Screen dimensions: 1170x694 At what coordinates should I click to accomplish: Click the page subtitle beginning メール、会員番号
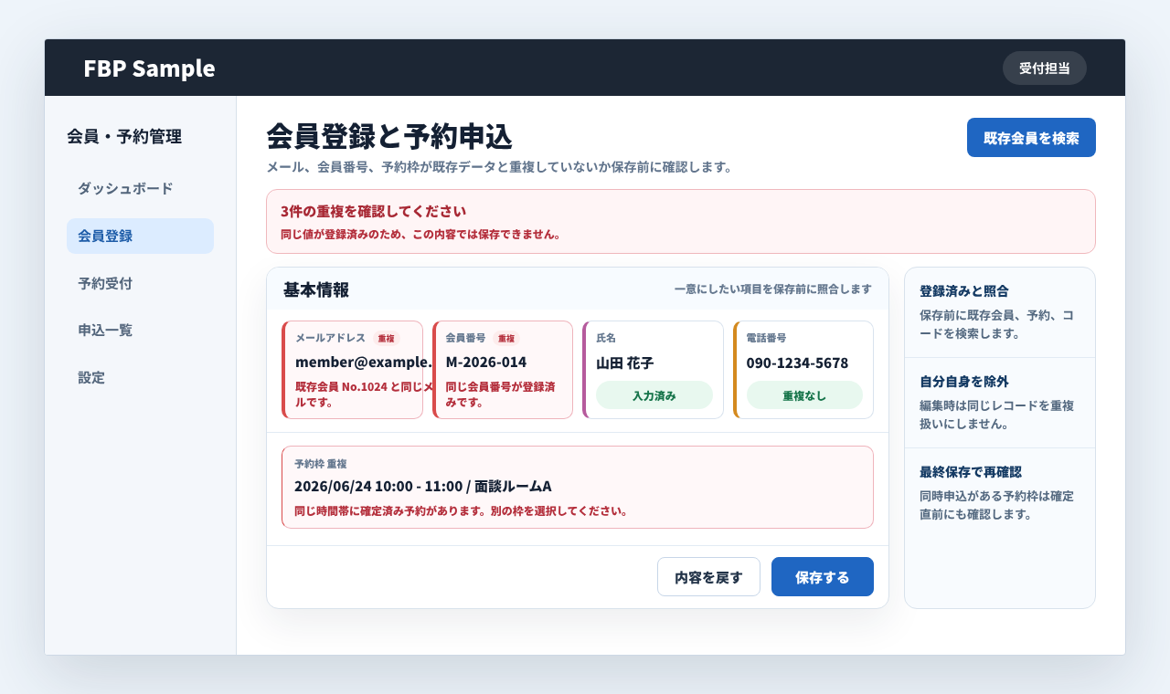coord(499,168)
